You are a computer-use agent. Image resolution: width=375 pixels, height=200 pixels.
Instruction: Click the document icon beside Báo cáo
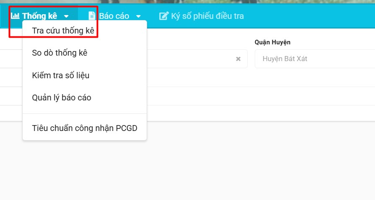coord(92,16)
